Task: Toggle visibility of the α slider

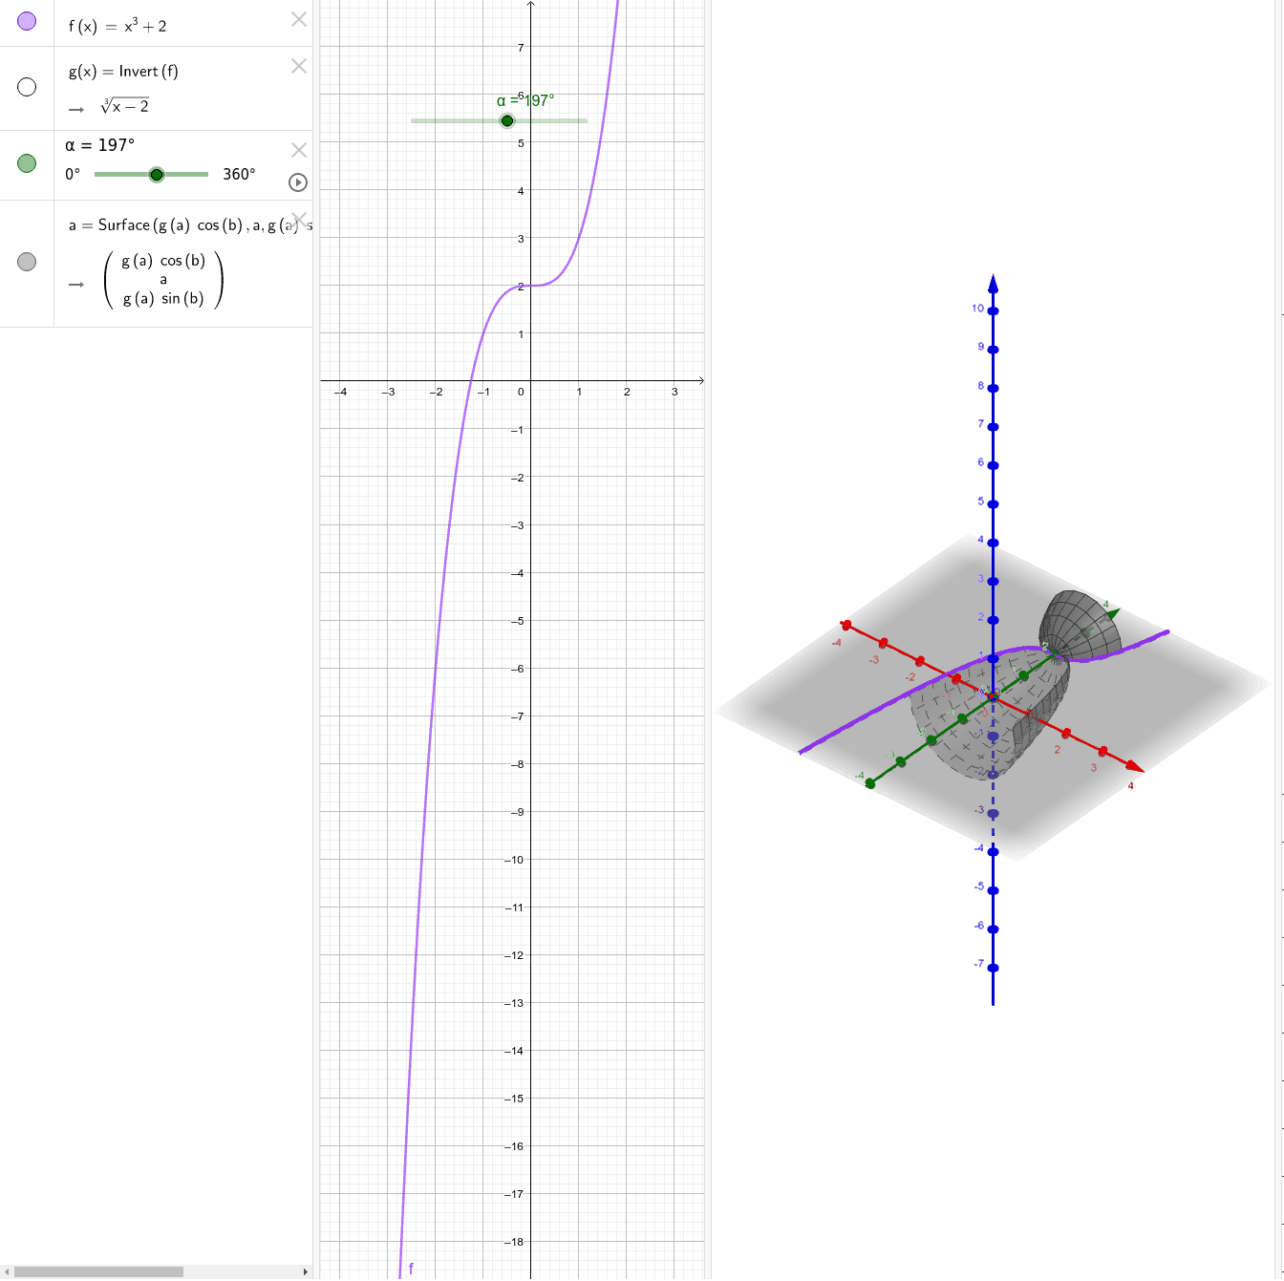Action: (x=27, y=163)
